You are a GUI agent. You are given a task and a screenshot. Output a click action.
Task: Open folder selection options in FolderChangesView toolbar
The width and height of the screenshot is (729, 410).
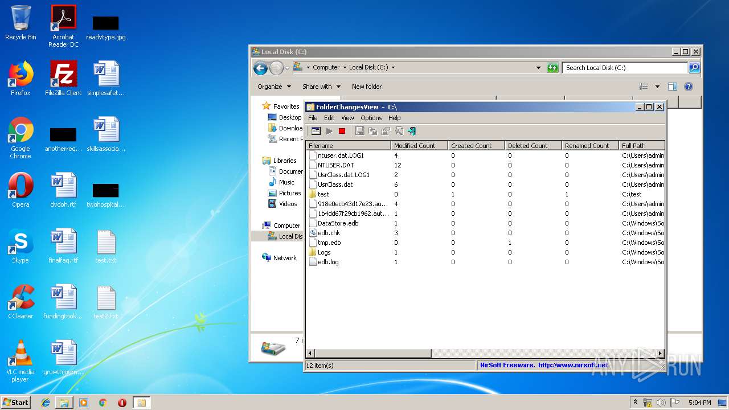click(316, 131)
